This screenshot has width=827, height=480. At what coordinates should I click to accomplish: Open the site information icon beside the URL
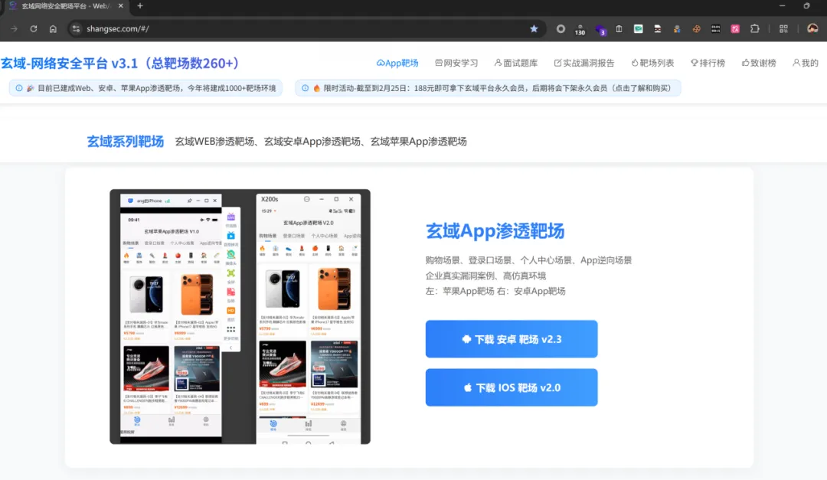(x=76, y=29)
